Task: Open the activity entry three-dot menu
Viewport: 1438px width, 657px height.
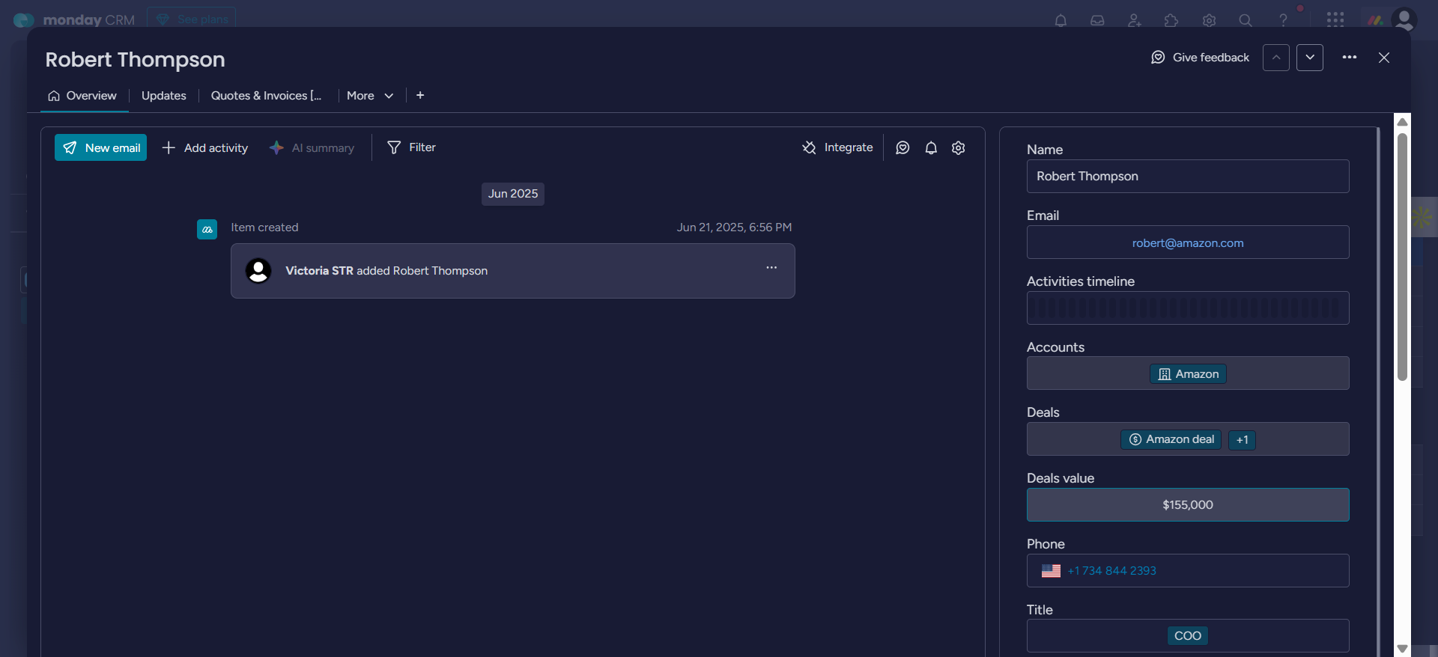Action: 771,268
